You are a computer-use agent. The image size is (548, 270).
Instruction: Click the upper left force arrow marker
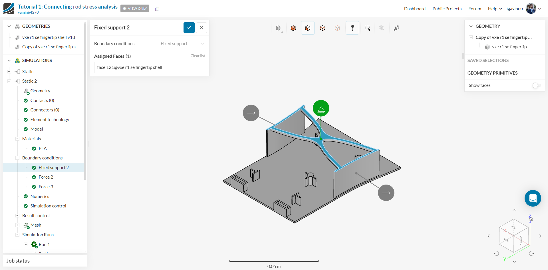click(251, 113)
